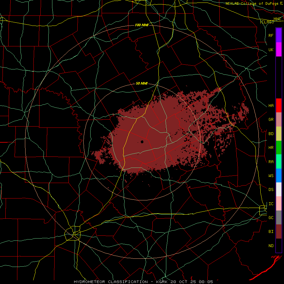This screenshot has height=284, width=284.
Task: Click the GR pink legend color swatch
Action: point(279,120)
